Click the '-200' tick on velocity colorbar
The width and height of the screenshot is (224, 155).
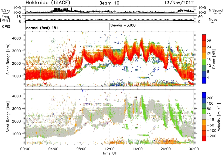click(x=211, y=136)
